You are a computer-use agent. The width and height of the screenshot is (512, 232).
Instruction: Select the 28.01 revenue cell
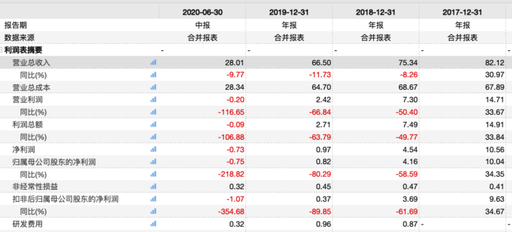pyautogui.click(x=235, y=63)
